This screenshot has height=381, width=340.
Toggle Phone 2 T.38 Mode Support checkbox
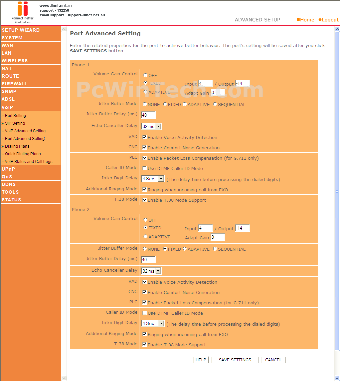(x=144, y=345)
